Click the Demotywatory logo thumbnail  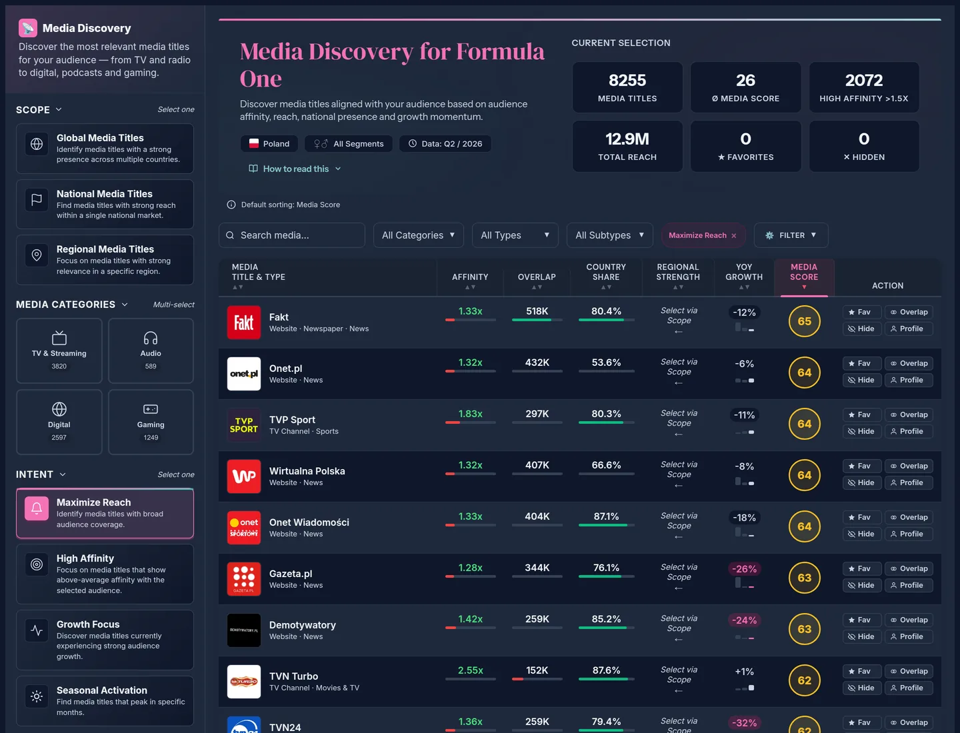244,630
